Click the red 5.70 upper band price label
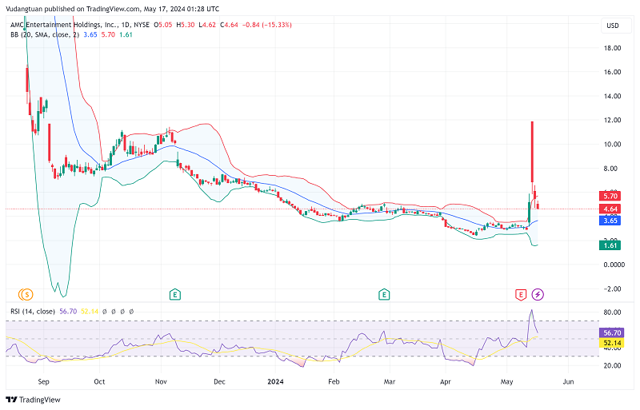The image size is (640, 410). [610, 196]
